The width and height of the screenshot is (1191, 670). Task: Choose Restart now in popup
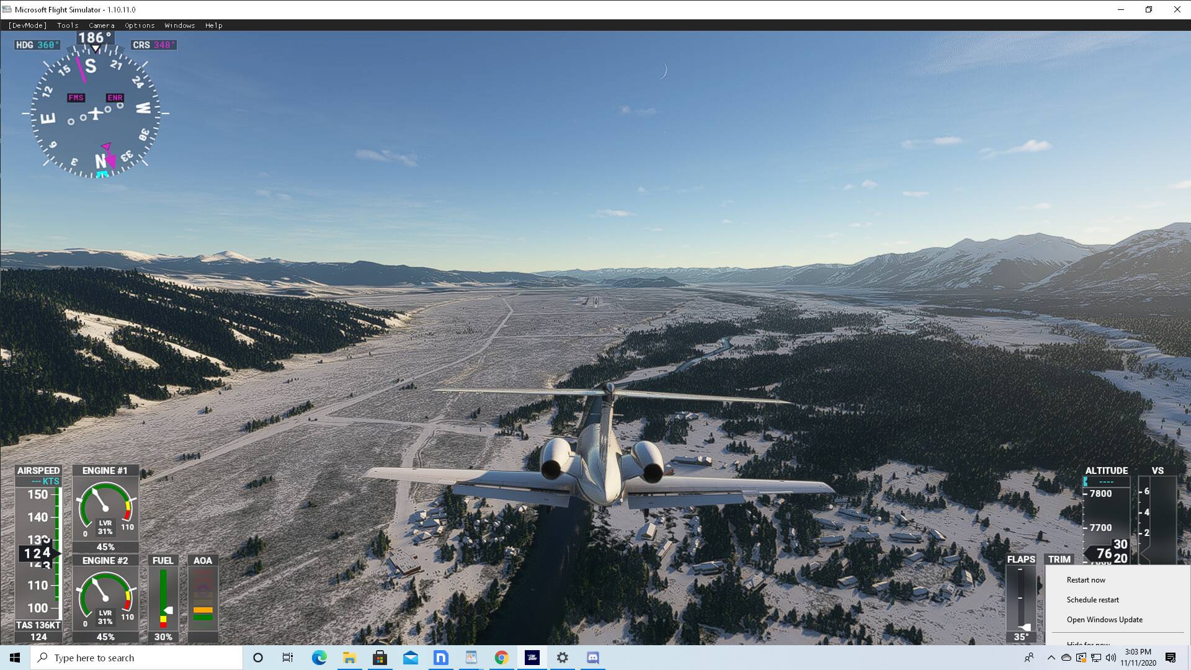pos(1086,580)
